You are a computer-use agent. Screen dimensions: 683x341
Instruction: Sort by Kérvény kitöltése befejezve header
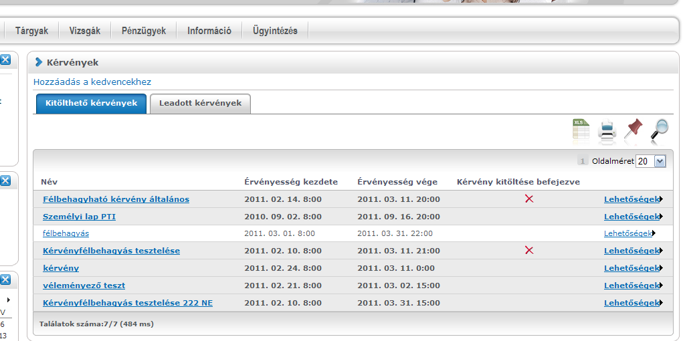(x=518, y=182)
